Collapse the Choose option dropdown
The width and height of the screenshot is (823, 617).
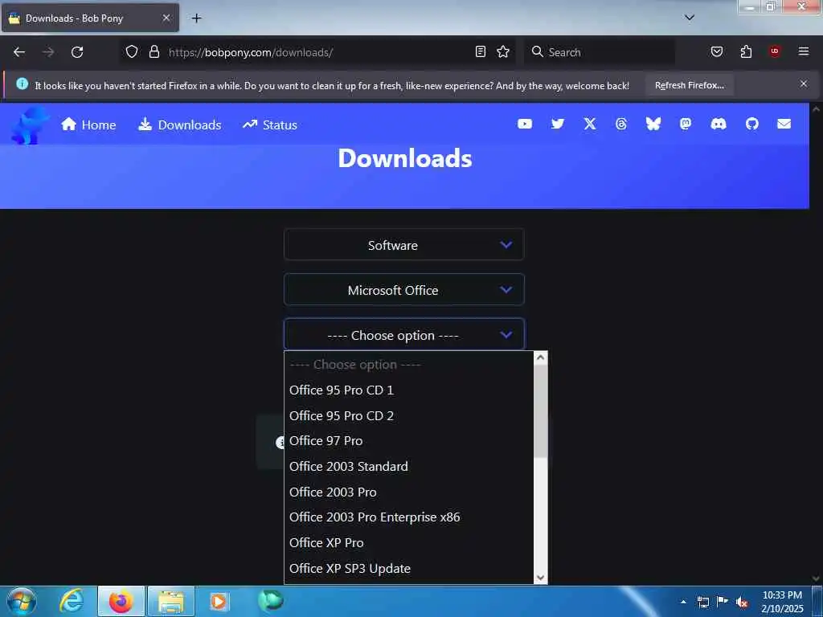pos(404,335)
